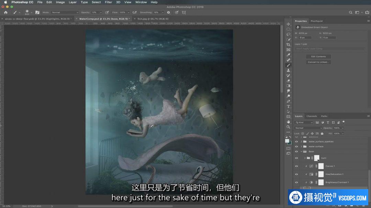The height and width of the screenshot is (208, 371).
Task: Open the brush settings panel icon
Action: click(37, 13)
